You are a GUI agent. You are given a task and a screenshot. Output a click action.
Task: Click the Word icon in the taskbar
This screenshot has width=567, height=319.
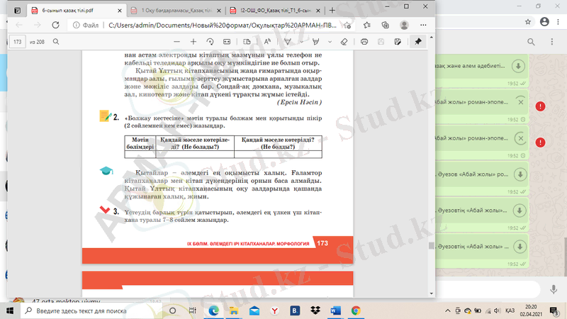coord(335,310)
